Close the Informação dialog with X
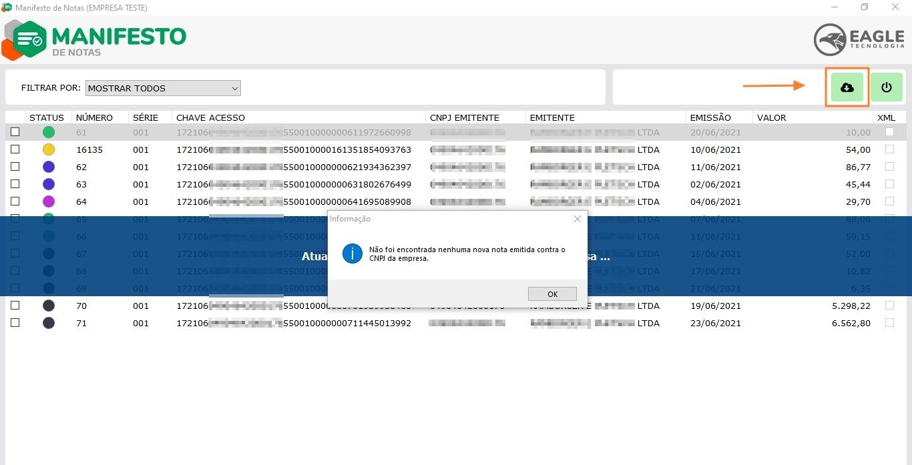This screenshot has width=912, height=465. point(578,219)
